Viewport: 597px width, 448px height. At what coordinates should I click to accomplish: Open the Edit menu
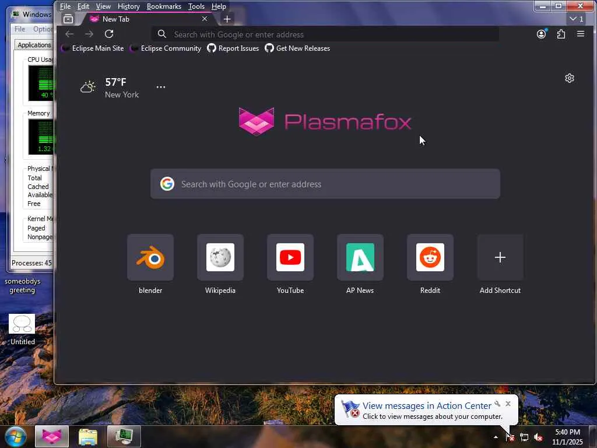point(83,6)
